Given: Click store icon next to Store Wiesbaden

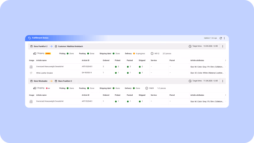Looking at the screenshot, I should [x=31, y=81].
